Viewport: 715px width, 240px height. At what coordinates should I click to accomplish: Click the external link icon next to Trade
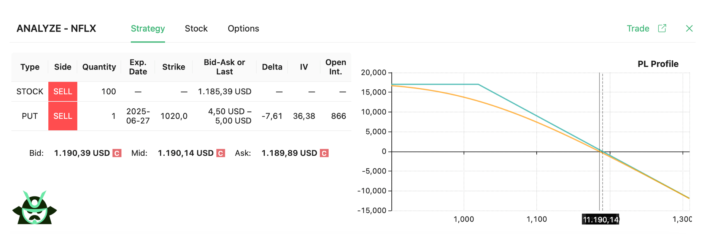[663, 28]
